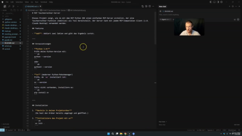The width and height of the screenshot is (242, 136).
Task: Toggle the bottom panel layout icon
Action: pyautogui.click(x=214, y=2)
